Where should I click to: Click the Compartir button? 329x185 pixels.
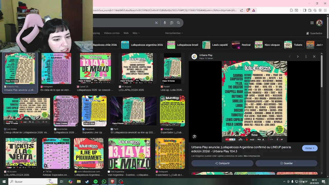(x=222, y=163)
